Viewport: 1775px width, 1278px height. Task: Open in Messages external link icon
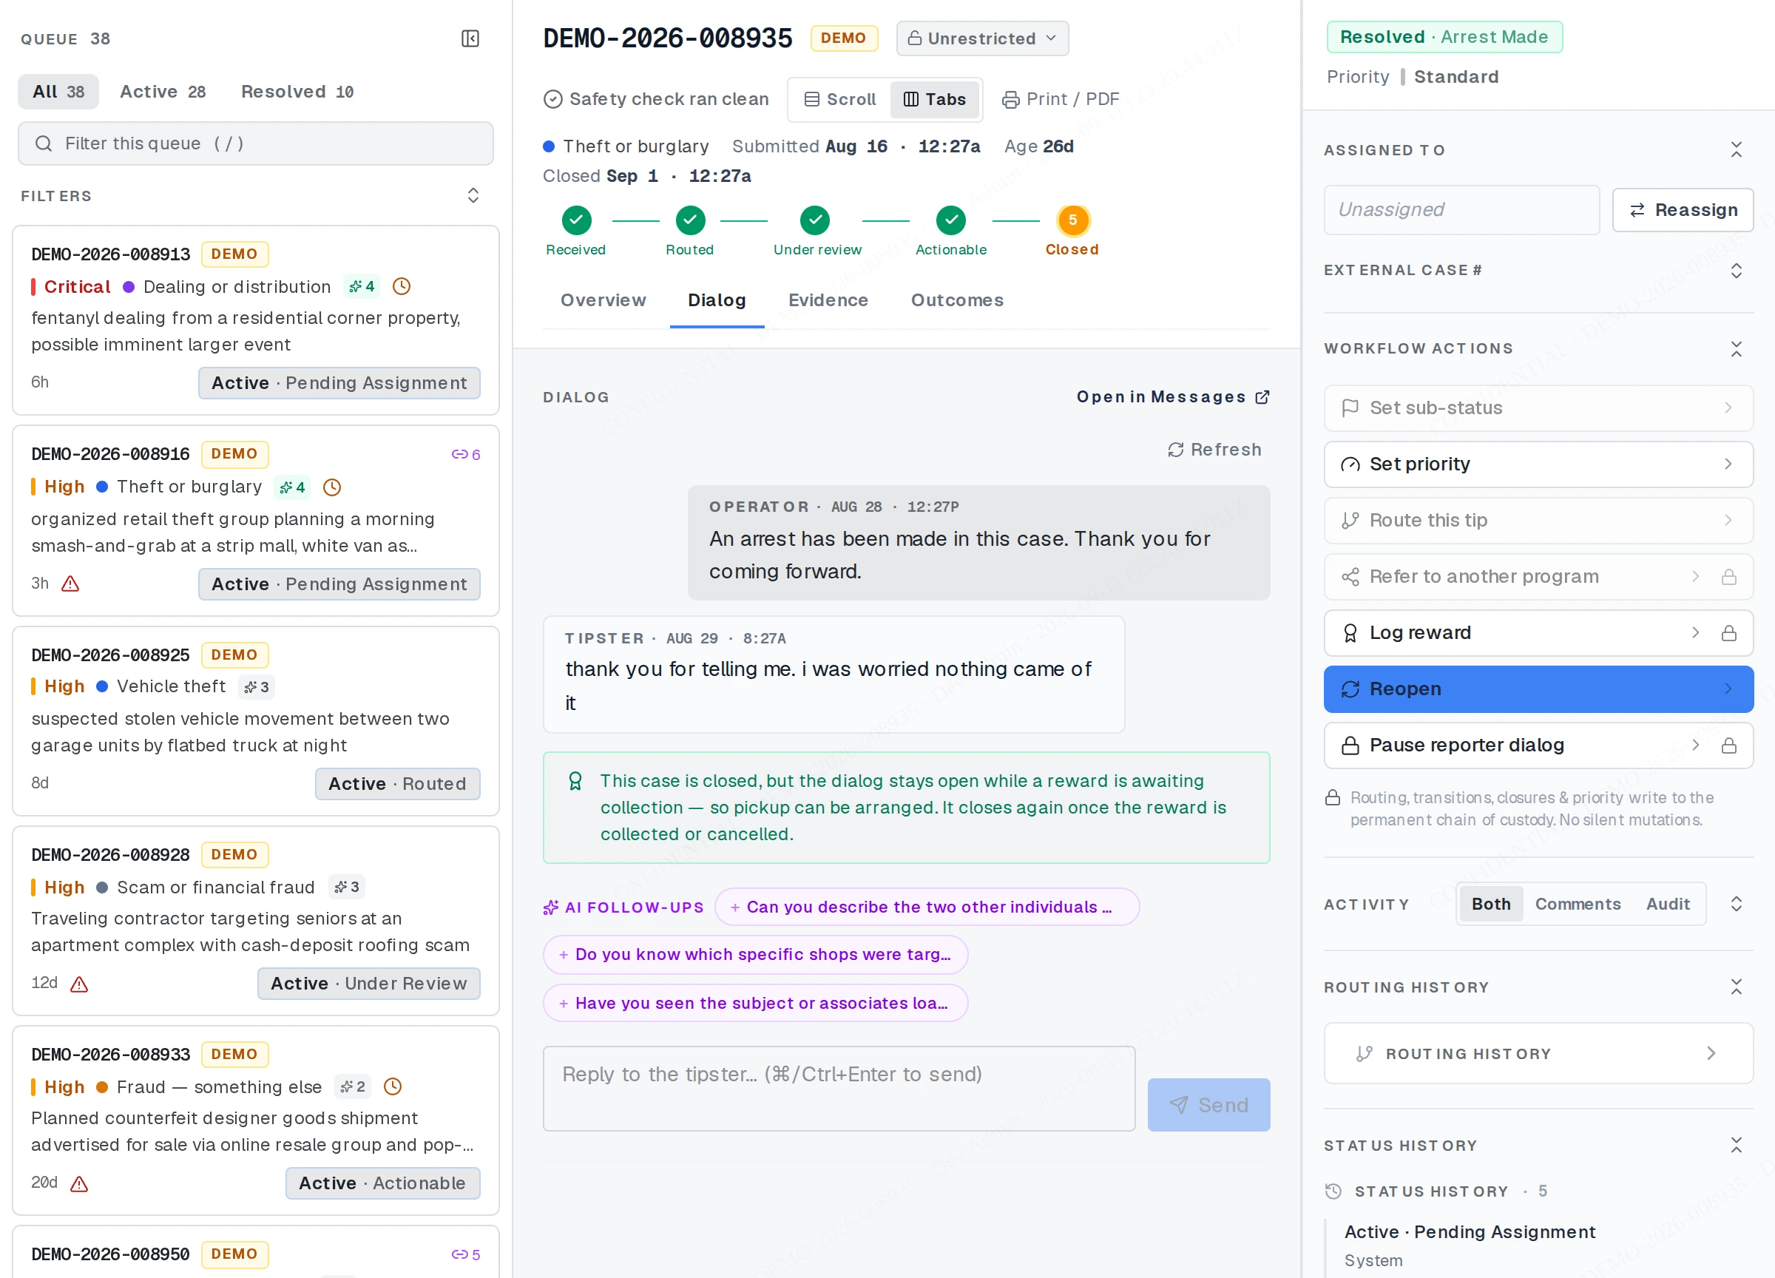click(x=1262, y=398)
